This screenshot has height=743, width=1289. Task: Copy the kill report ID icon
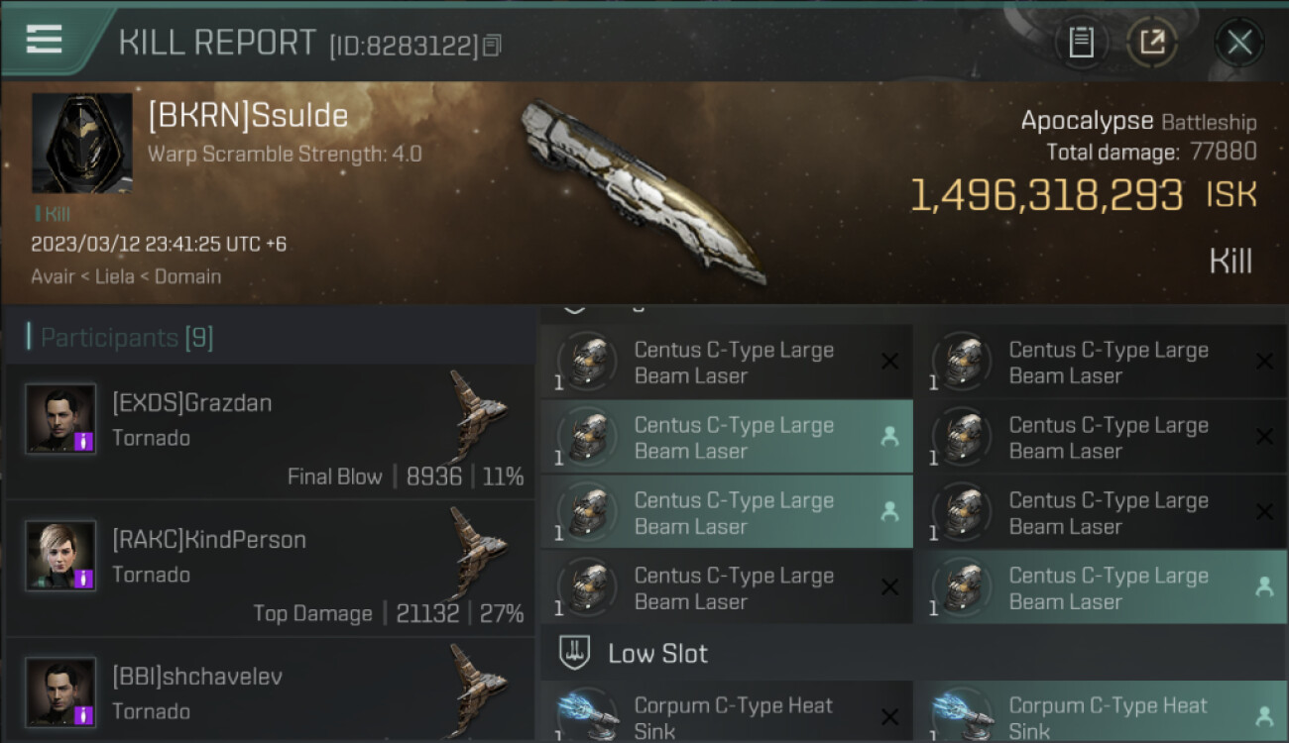click(493, 45)
